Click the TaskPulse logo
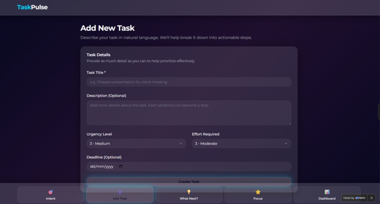This screenshot has width=380, height=204. 32,7
